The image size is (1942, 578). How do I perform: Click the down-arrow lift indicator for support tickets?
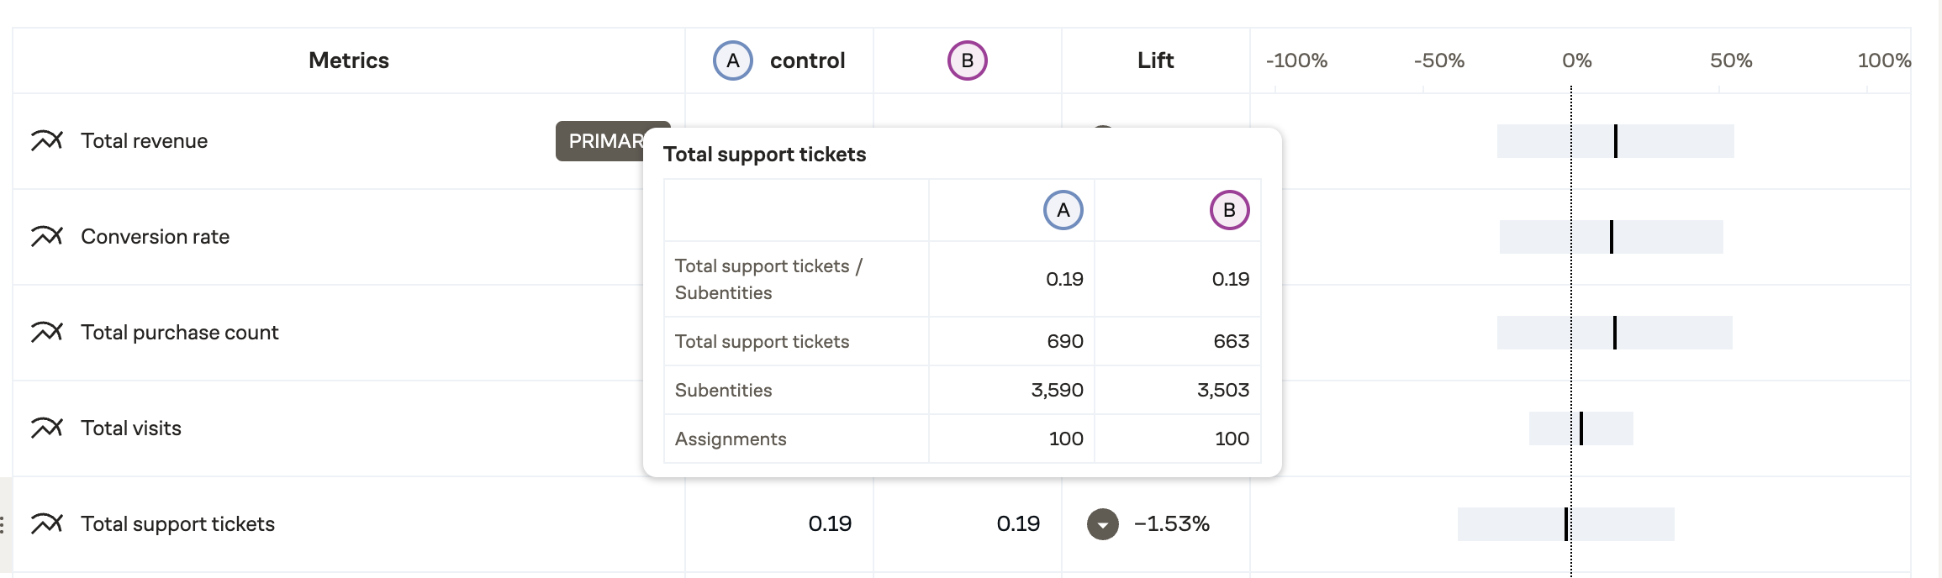[x=1102, y=524]
